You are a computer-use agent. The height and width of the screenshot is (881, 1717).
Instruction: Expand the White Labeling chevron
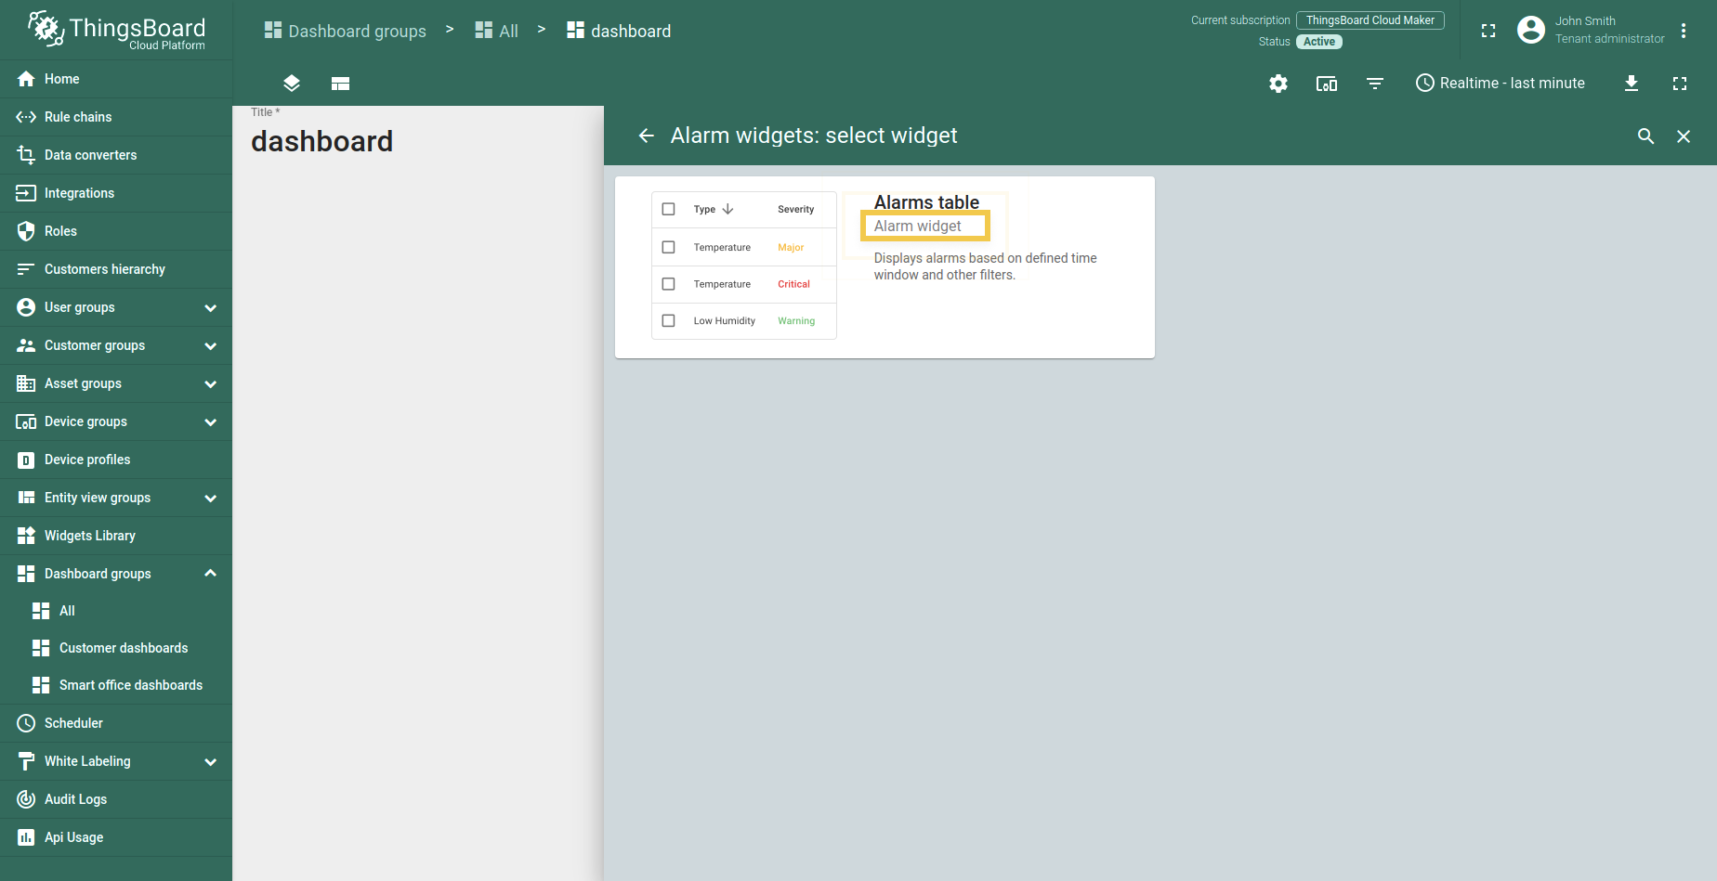(211, 761)
